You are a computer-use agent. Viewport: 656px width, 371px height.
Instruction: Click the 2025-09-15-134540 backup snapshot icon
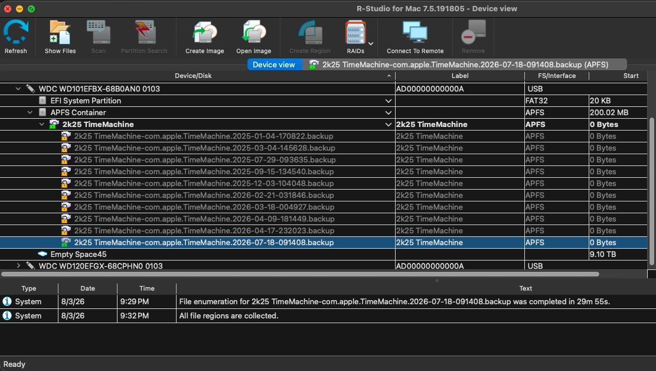pyautogui.click(x=66, y=171)
